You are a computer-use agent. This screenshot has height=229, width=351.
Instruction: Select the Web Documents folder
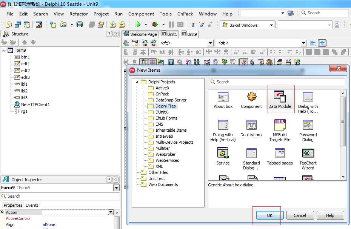(x=159, y=184)
